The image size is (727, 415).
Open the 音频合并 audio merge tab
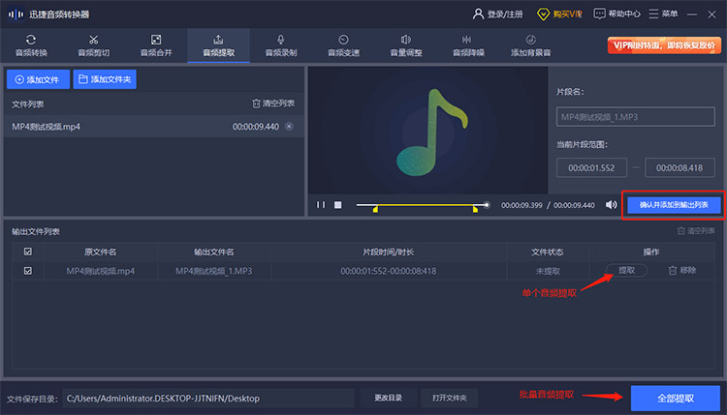pos(156,45)
